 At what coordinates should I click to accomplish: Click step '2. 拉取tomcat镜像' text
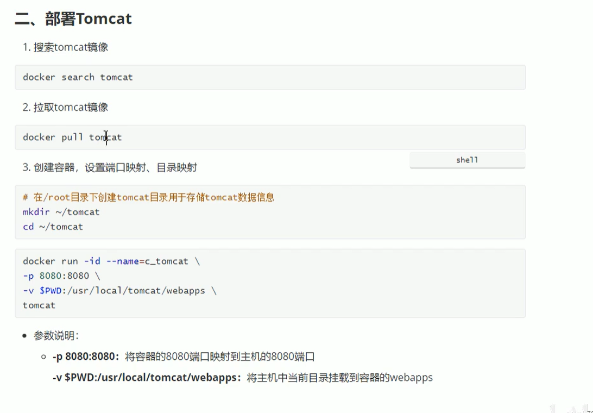(65, 107)
